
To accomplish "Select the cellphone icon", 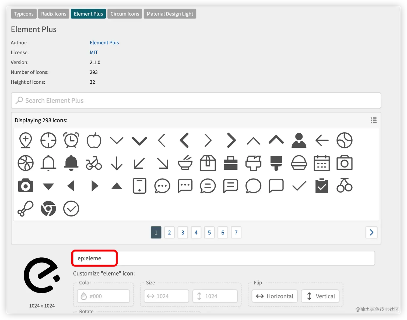I will click(x=139, y=186).
